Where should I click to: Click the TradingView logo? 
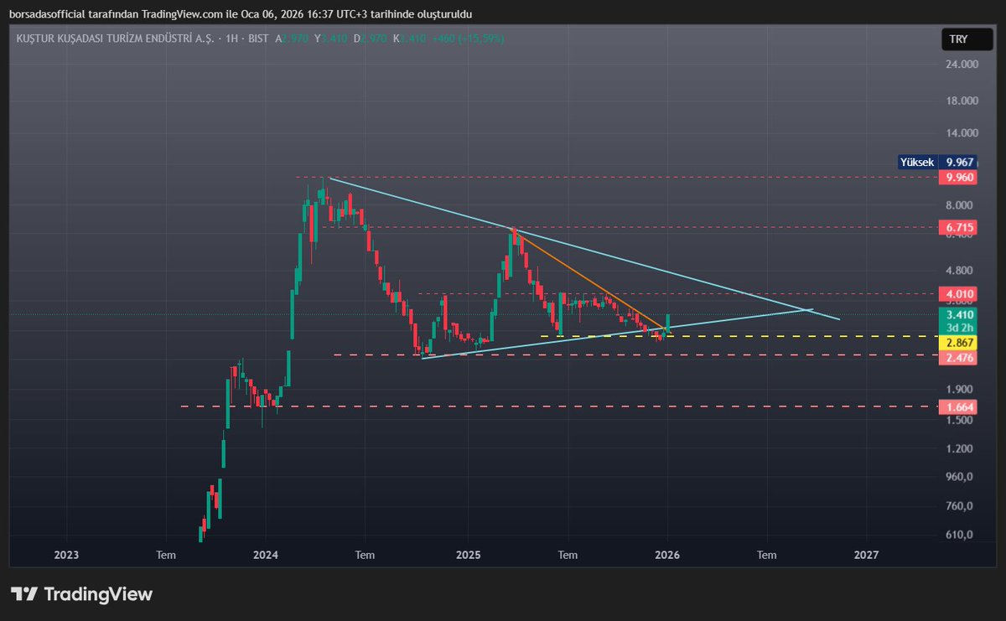(81, 594)
